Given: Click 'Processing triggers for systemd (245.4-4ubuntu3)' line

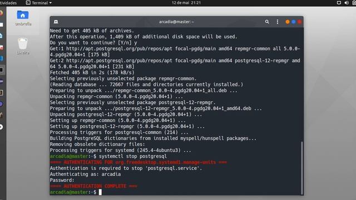Looking at the screenshot, I should [120, 151].
